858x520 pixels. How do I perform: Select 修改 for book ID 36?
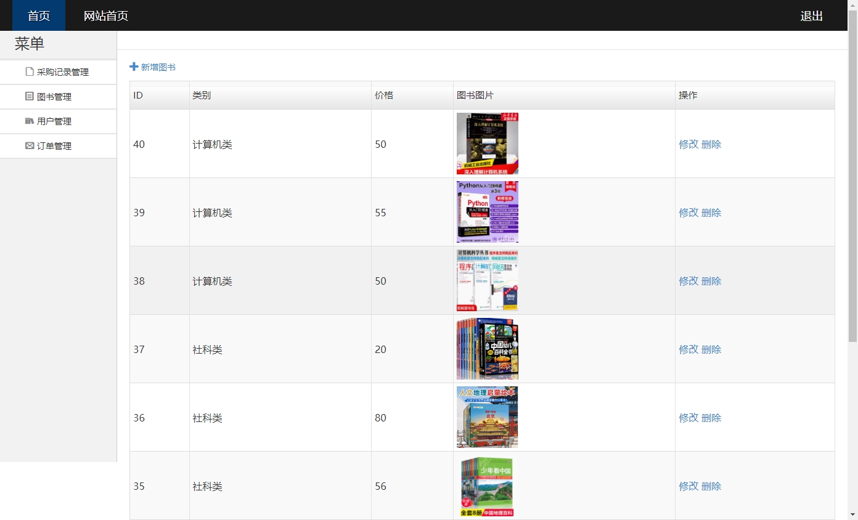click(x=688, y=418)
